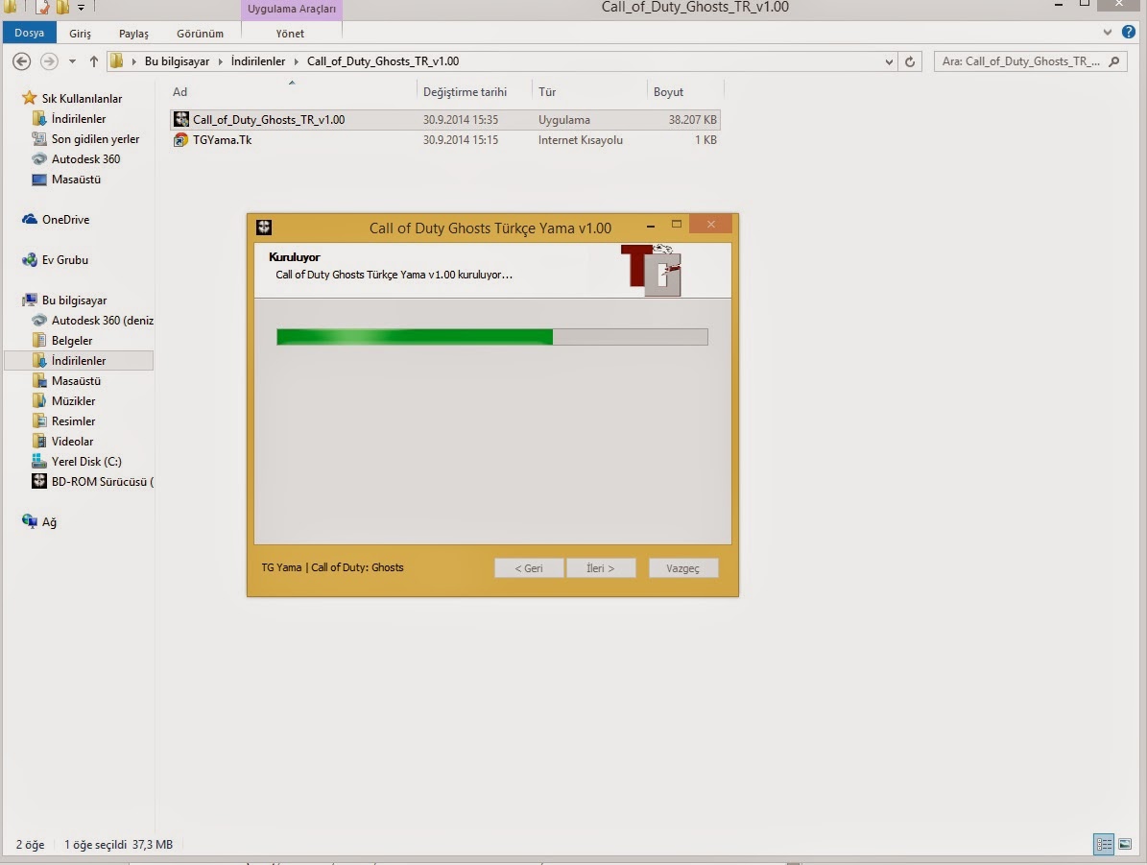Image resolution: width=1147 pixels, height=865 pixels.
Task: Open Ağ network in navigation pane
Action: point(49,521)
